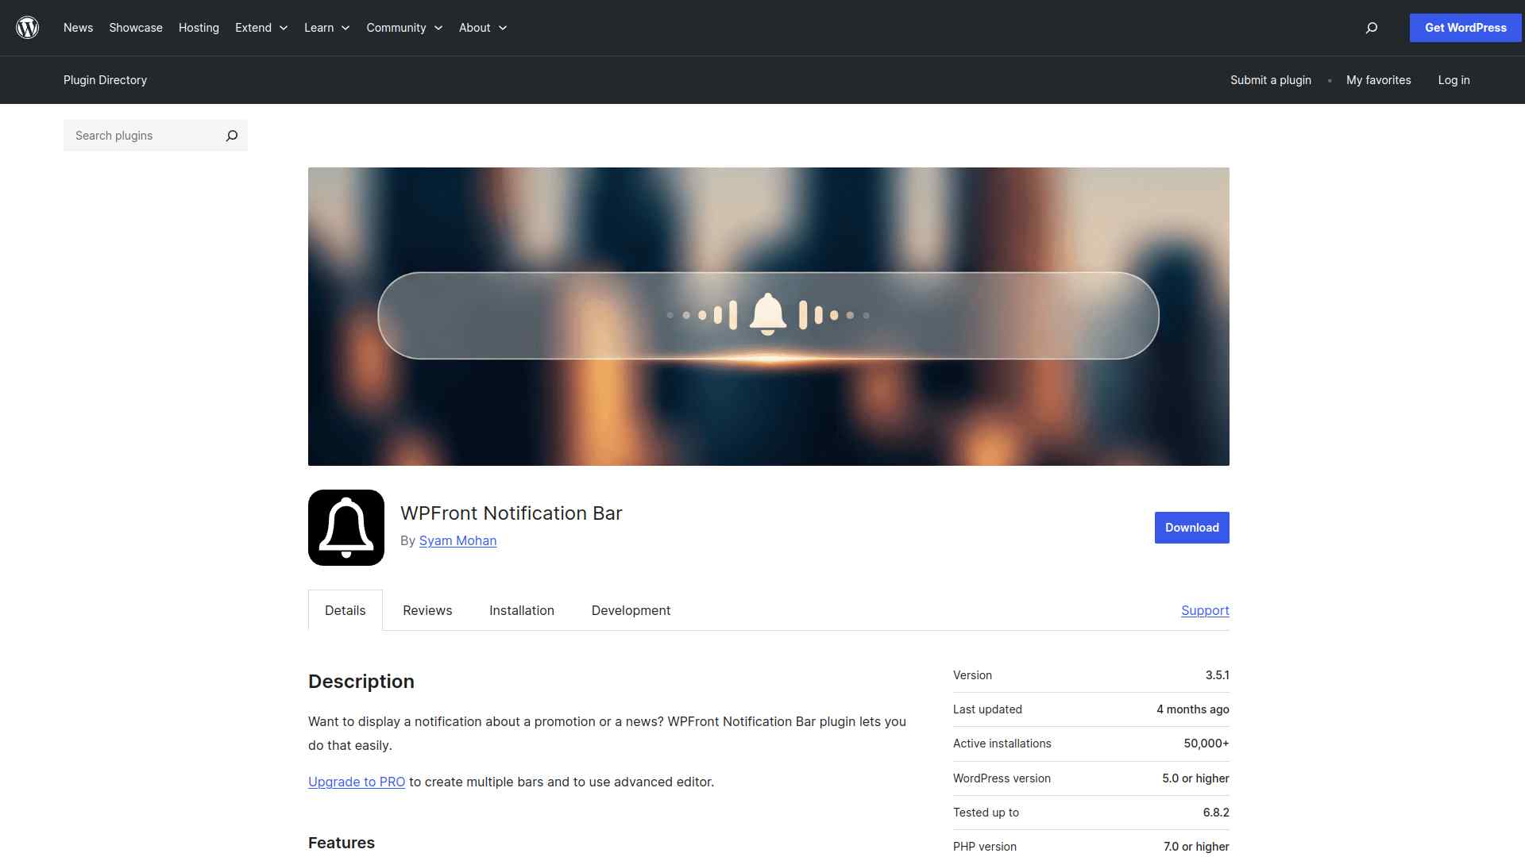Expand the Learn menu chevron
This screenshot has width=1525, height=857.
tap(346, 28)
